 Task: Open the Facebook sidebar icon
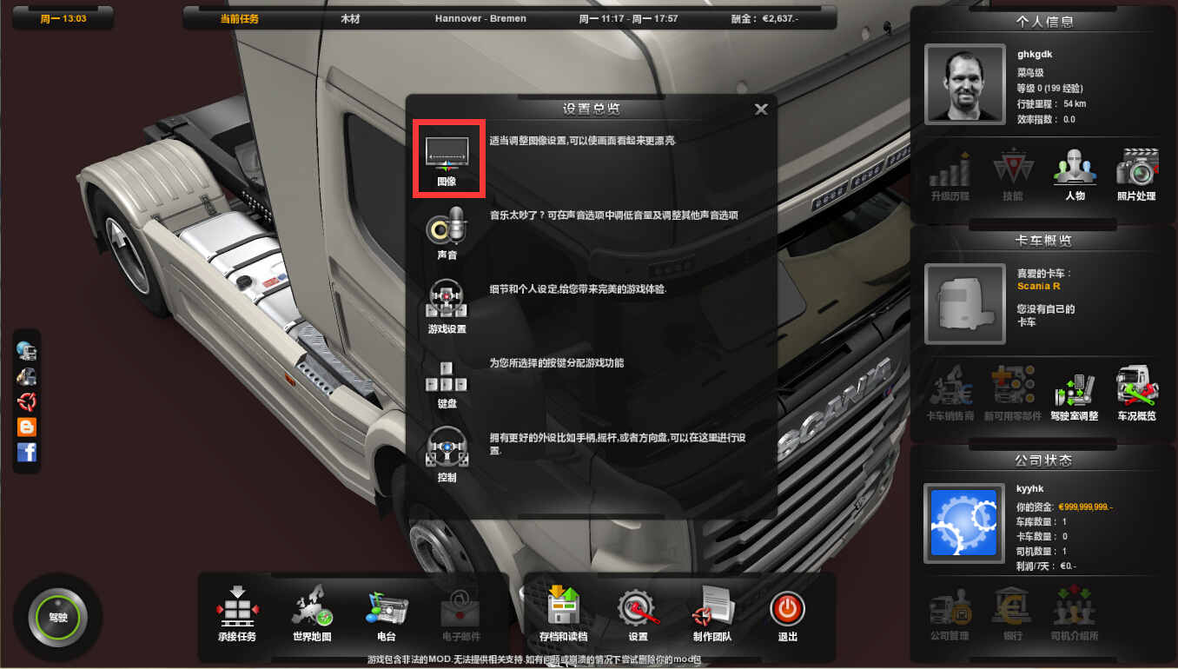pos(27,452)
